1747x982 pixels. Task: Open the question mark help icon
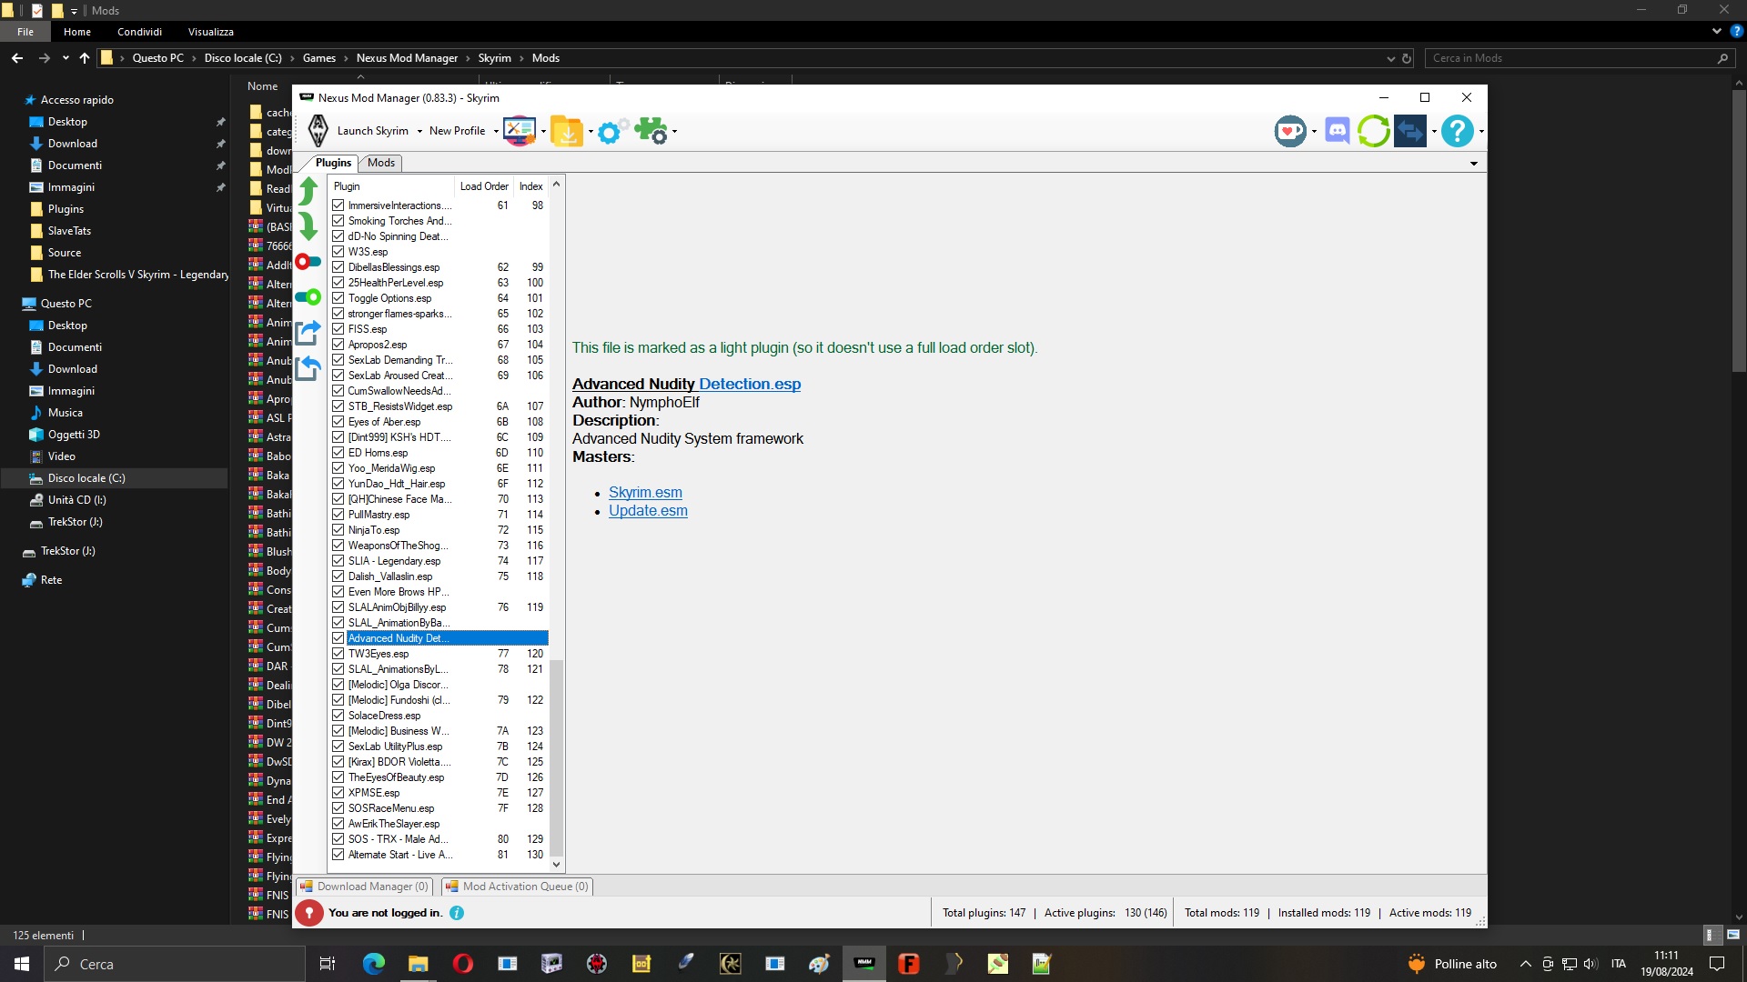tap(1458, 131)
